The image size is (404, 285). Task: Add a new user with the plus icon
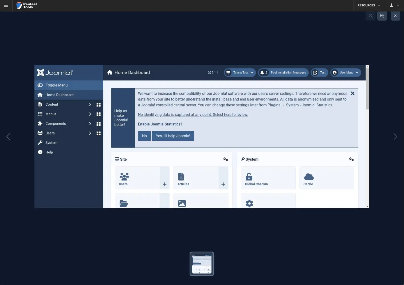coord(164,184)
